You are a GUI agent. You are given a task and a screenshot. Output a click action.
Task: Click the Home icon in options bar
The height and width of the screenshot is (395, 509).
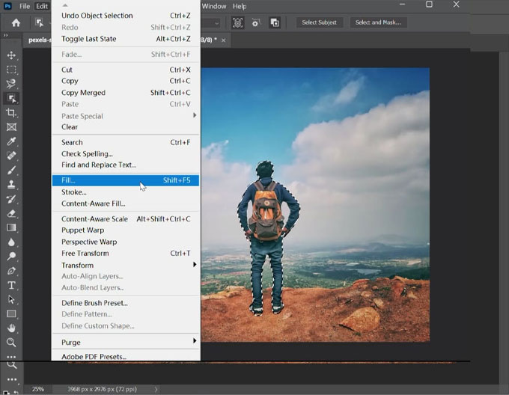pyautogui.click(x=16, y=22)
